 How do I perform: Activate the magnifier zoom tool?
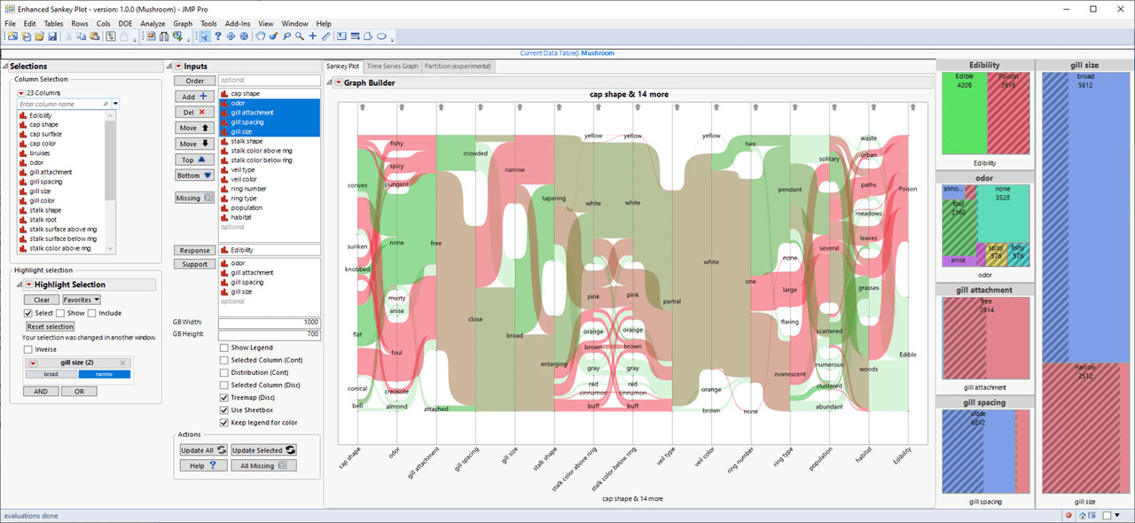coord(298,36)
